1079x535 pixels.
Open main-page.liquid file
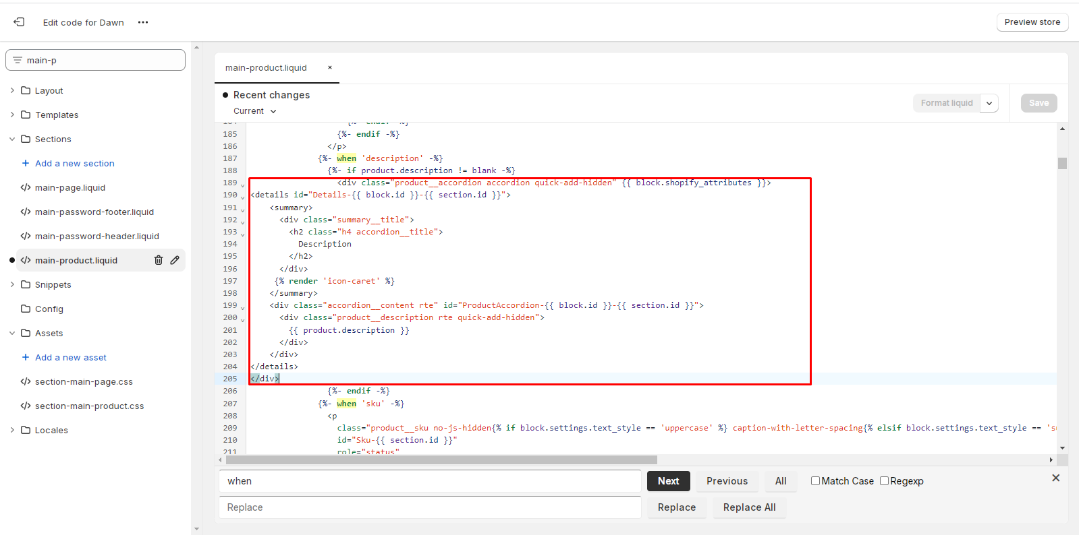[x=70, y=187]
